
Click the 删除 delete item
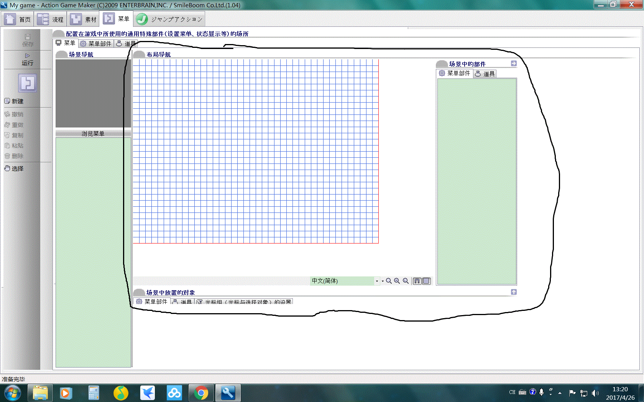click(x=14, y=156)
